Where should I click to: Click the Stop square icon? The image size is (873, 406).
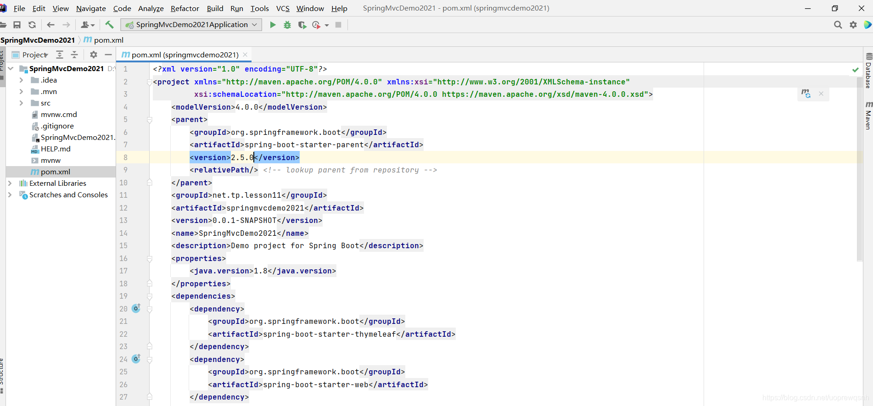pyautogui.click(x=338, y=25)
